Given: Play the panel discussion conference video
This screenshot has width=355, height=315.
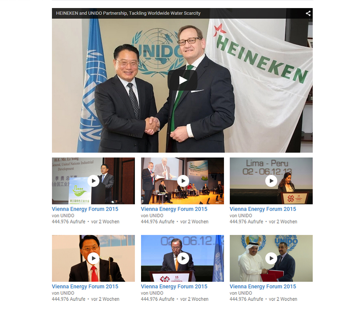Looking at the screenshot, I should coord(183,181).
